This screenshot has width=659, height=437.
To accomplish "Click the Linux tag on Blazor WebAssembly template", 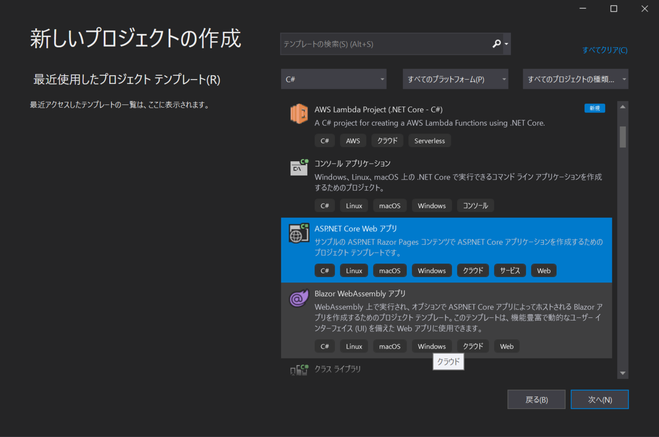I will click(354, 346).
